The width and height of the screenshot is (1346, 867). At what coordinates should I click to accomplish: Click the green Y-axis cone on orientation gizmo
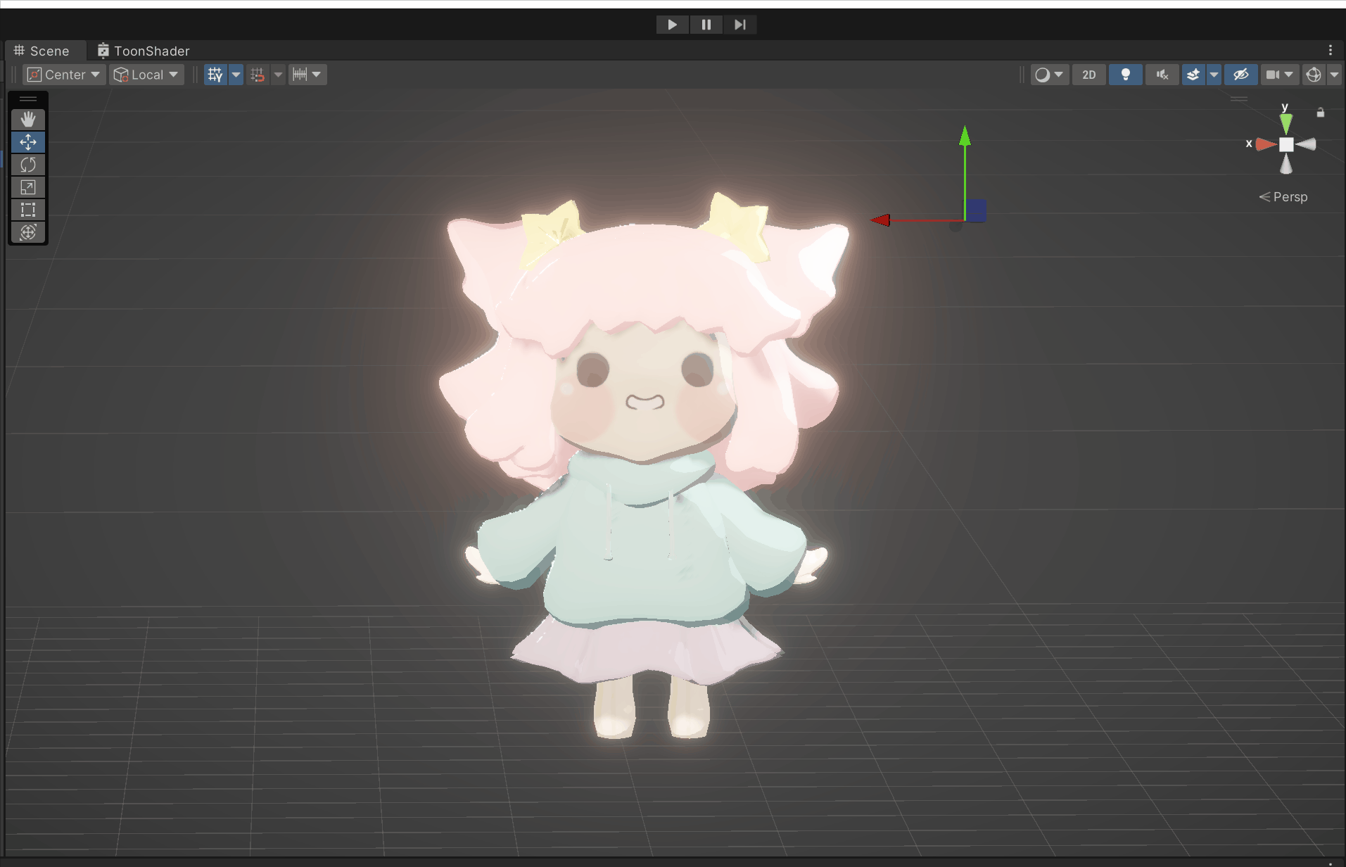1285,124
